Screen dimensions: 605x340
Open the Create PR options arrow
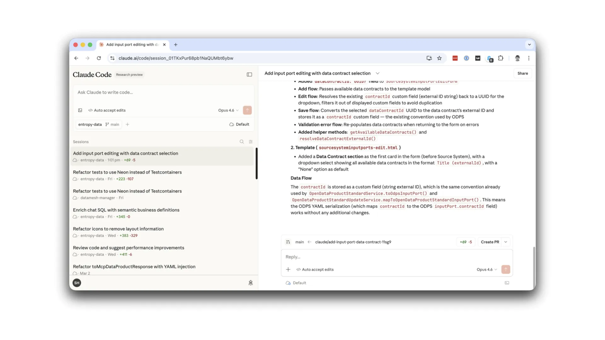click(506, 242)
